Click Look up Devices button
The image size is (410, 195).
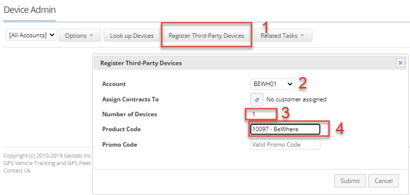point(132,35)
